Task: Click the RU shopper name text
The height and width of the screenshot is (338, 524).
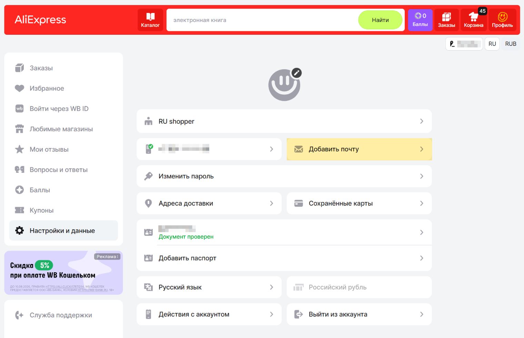Action: coord(177,121)
